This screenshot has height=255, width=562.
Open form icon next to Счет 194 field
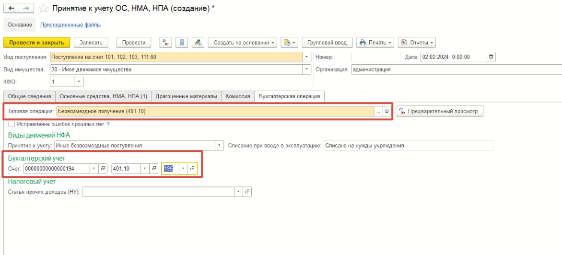(x=103, y=168)
